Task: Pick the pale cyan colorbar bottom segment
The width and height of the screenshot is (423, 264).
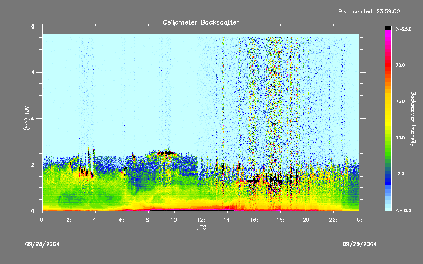Action: tap(388, 209)
